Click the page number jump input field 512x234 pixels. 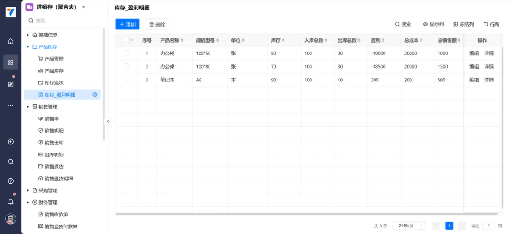coord(489,226)
